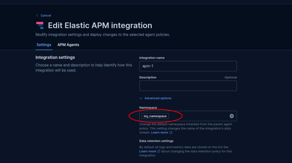
Task: Click the external-link icon in Data retention settings
Action: pos(159,151)
